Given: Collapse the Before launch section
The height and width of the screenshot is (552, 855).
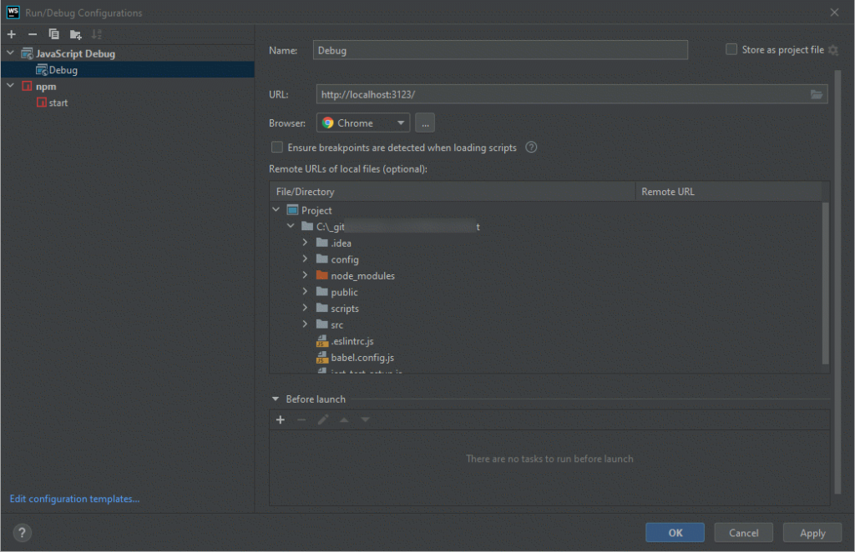Looking at the screenshot, I should pos(274,399).
